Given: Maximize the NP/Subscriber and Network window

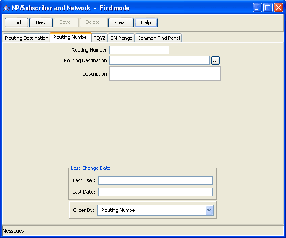Looking at the screenshot, I should pos(268,8).
